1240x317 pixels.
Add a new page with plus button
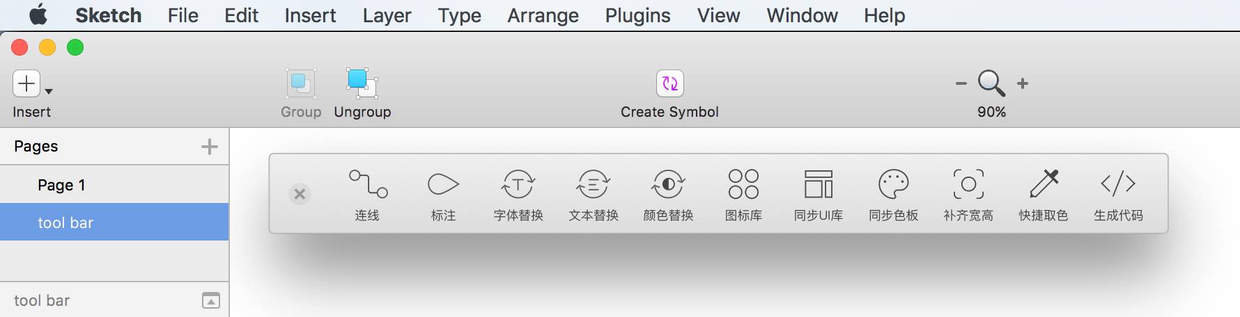tap(209, 147)
